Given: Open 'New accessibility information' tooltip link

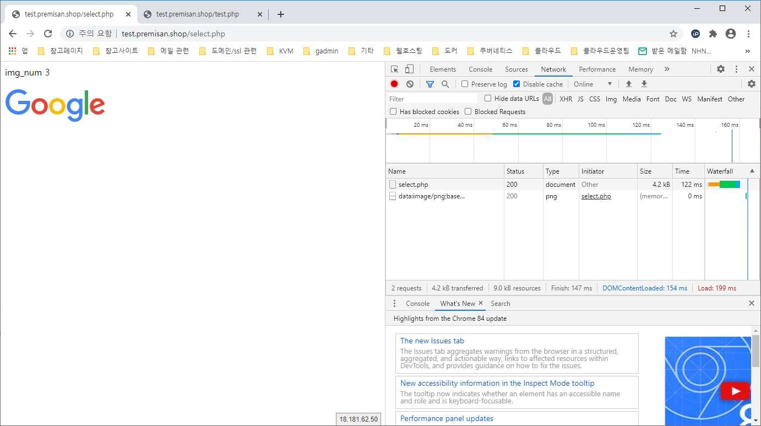Looking at the screenshot, I should (497, 383).
